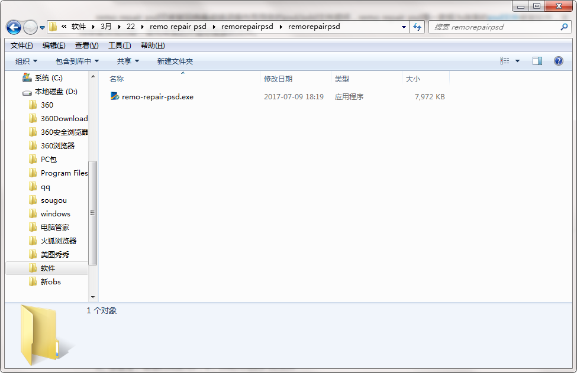This screenshot has width=577, height=373.
Task: Open the 编辑(E) menu
Action: [x=54, y=45]
